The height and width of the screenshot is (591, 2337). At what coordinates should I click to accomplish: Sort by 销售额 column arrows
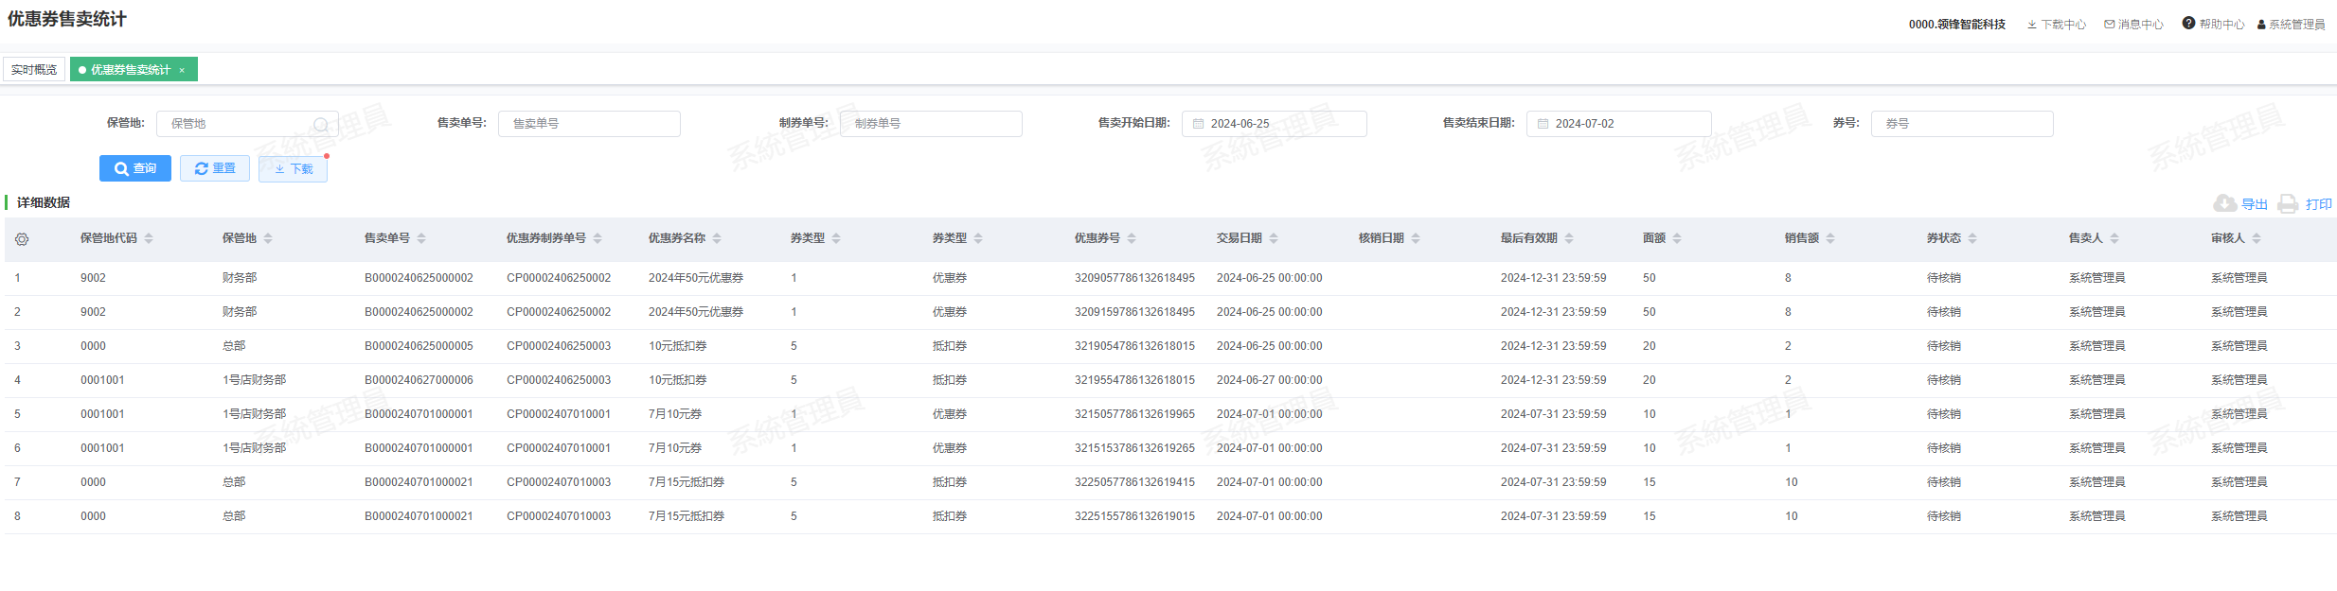tap(1830, 238)
